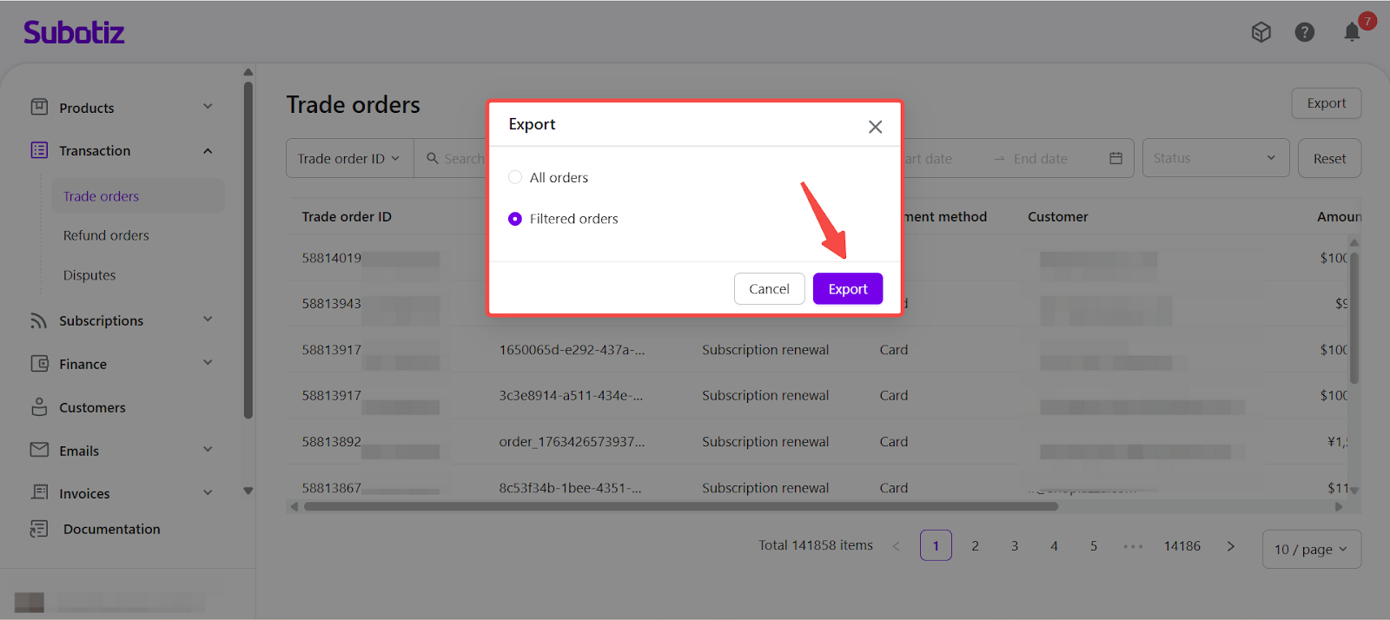
Task: Open the 10 / page dropdown
Action: (1310, 549)
